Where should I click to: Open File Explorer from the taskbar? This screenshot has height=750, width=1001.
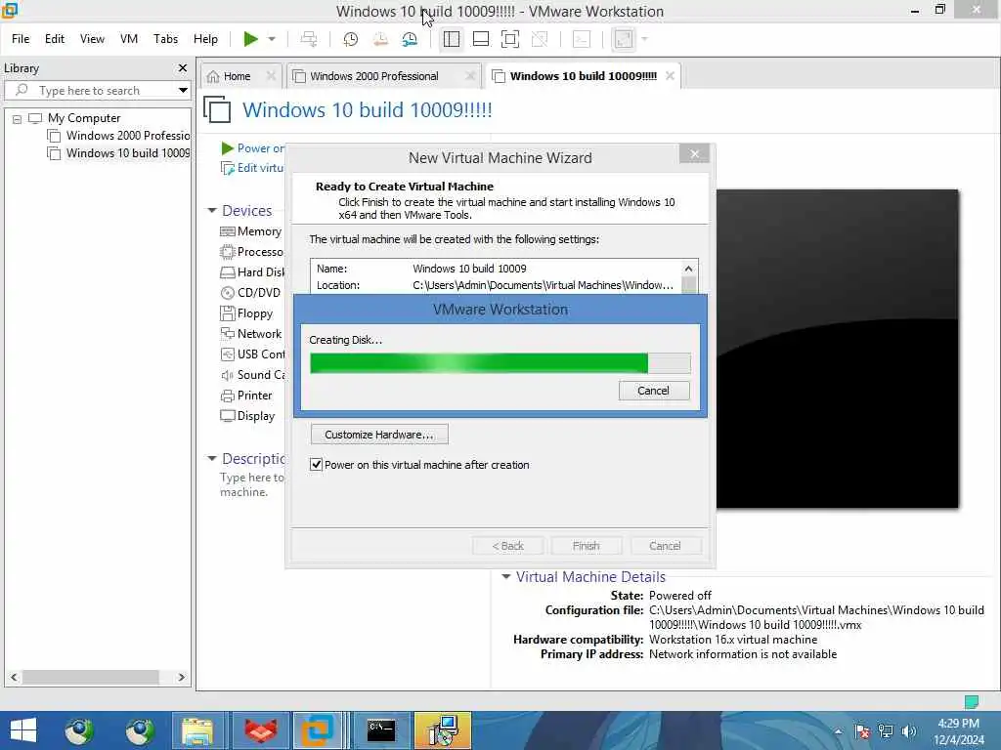coord(197,730)
